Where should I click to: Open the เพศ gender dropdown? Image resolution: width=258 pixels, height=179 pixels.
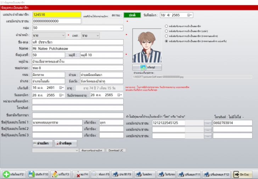point(97,35)
